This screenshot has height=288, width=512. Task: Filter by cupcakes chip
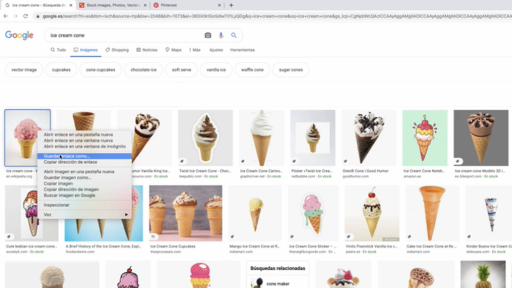(x=61, y=70)
